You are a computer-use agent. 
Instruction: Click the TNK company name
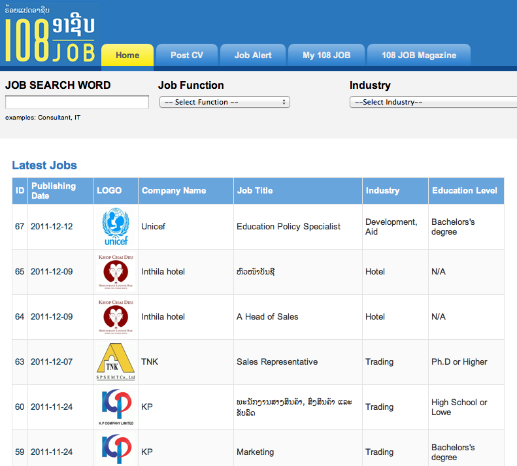click(x=150, y=362)
